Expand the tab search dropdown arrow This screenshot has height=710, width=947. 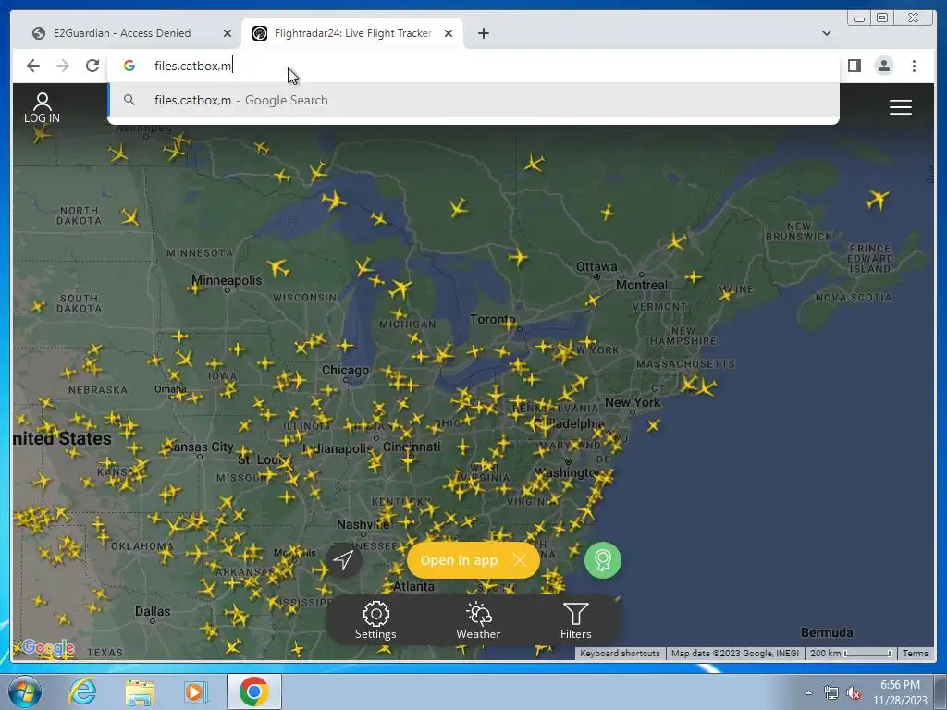point(826,33)
